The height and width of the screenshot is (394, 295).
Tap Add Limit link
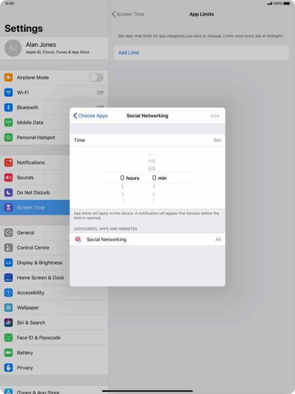(x=129, y=53)
